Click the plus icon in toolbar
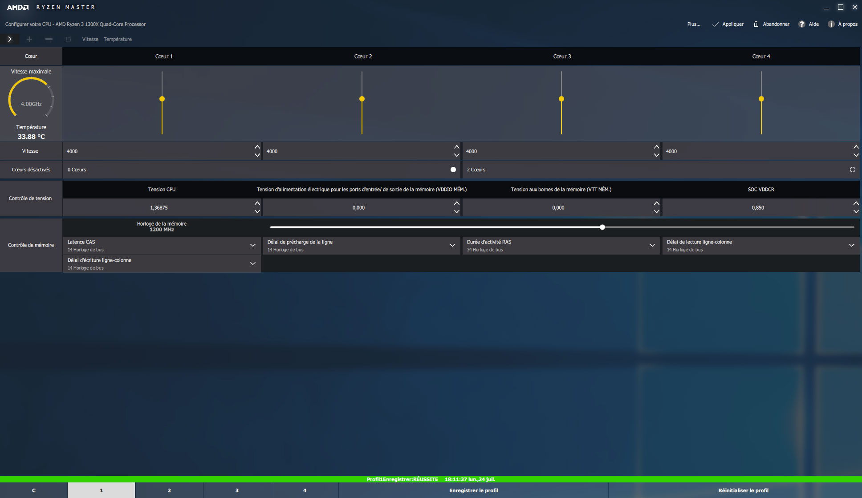 [29, 39]
